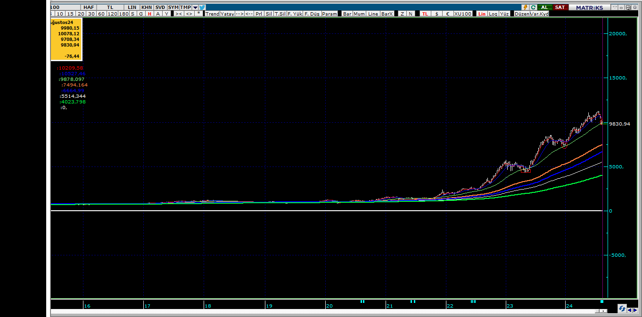Open the HAF period selector

coord(89,8)
